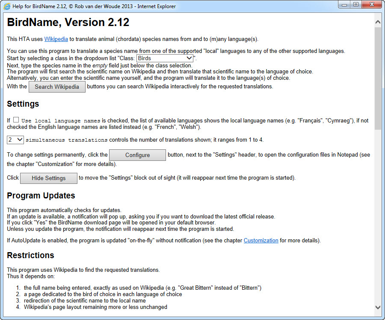
Task: Click 'Thus it depends on:' text
Action: [x=31, y=276]
